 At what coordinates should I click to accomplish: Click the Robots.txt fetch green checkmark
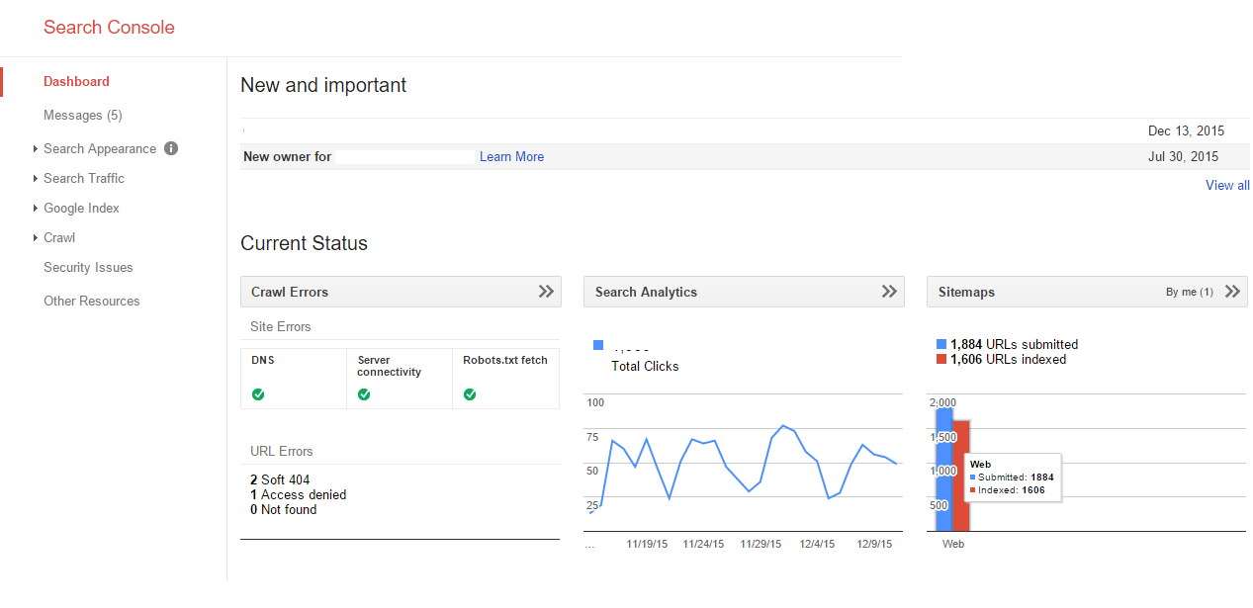coord(470,394)
